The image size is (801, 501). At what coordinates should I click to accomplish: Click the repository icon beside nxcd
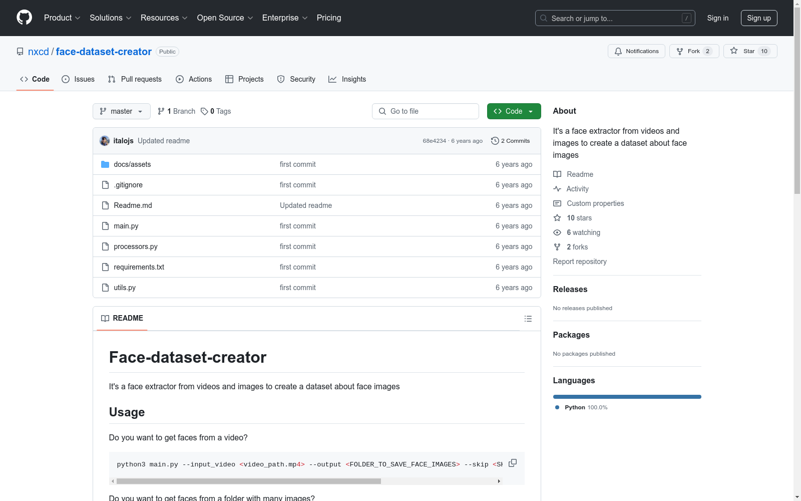pos(20,52)
